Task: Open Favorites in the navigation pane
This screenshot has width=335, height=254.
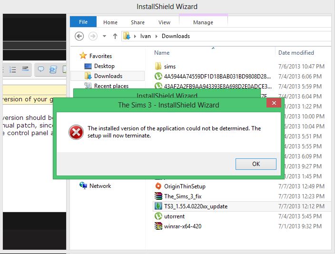Action: coord(100,56)
